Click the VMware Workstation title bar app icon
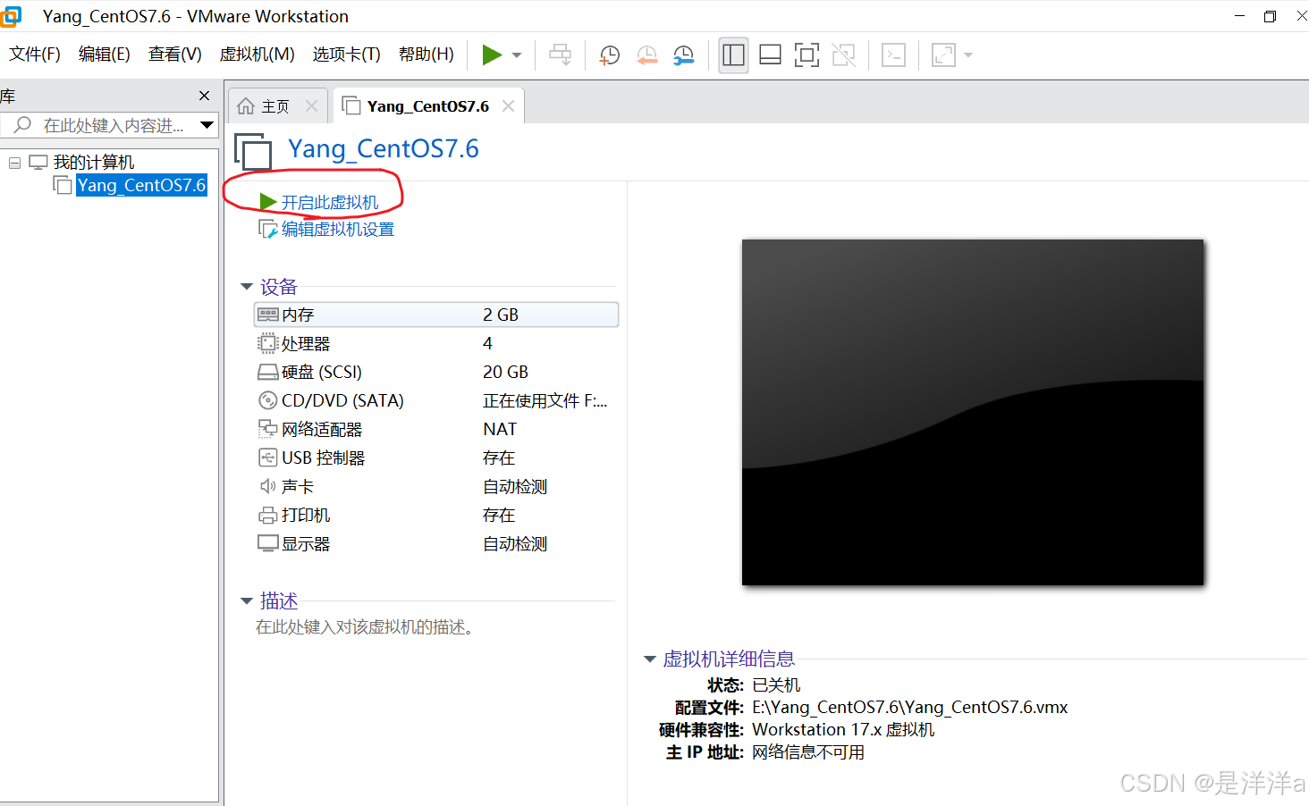1309x806 pixels. [12, 16]
